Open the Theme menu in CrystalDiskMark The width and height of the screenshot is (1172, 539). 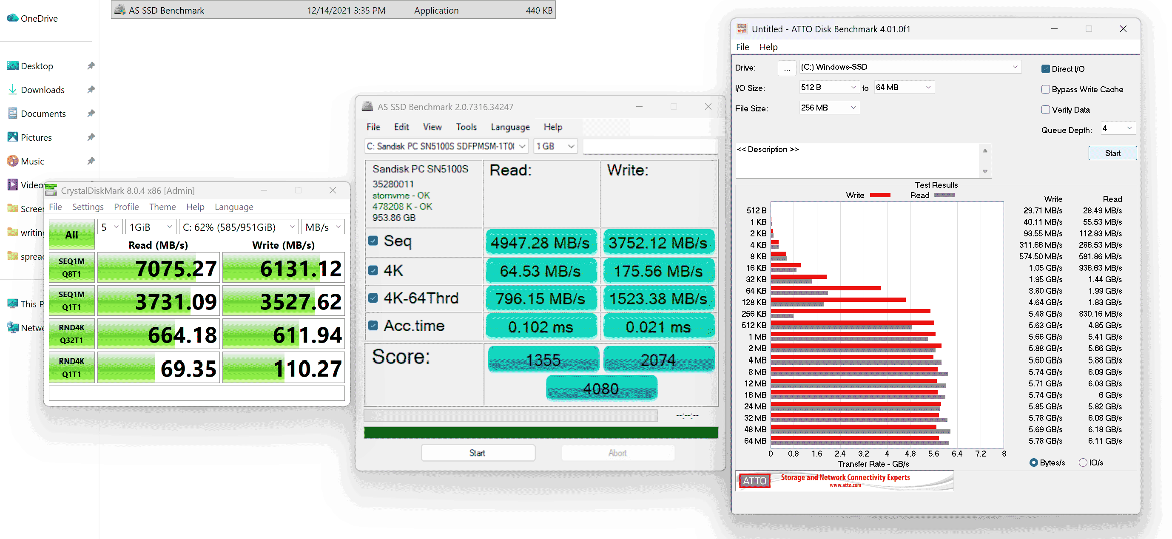162,207
